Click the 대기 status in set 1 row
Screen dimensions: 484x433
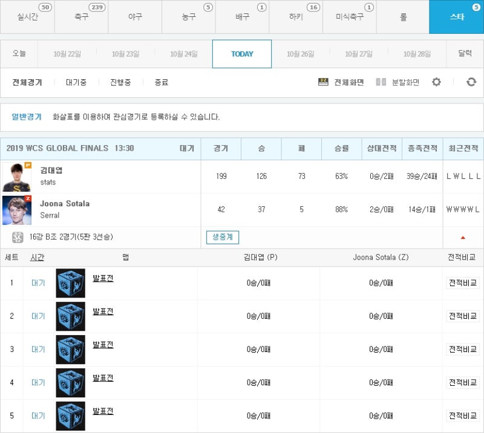(x=38, y=283)
